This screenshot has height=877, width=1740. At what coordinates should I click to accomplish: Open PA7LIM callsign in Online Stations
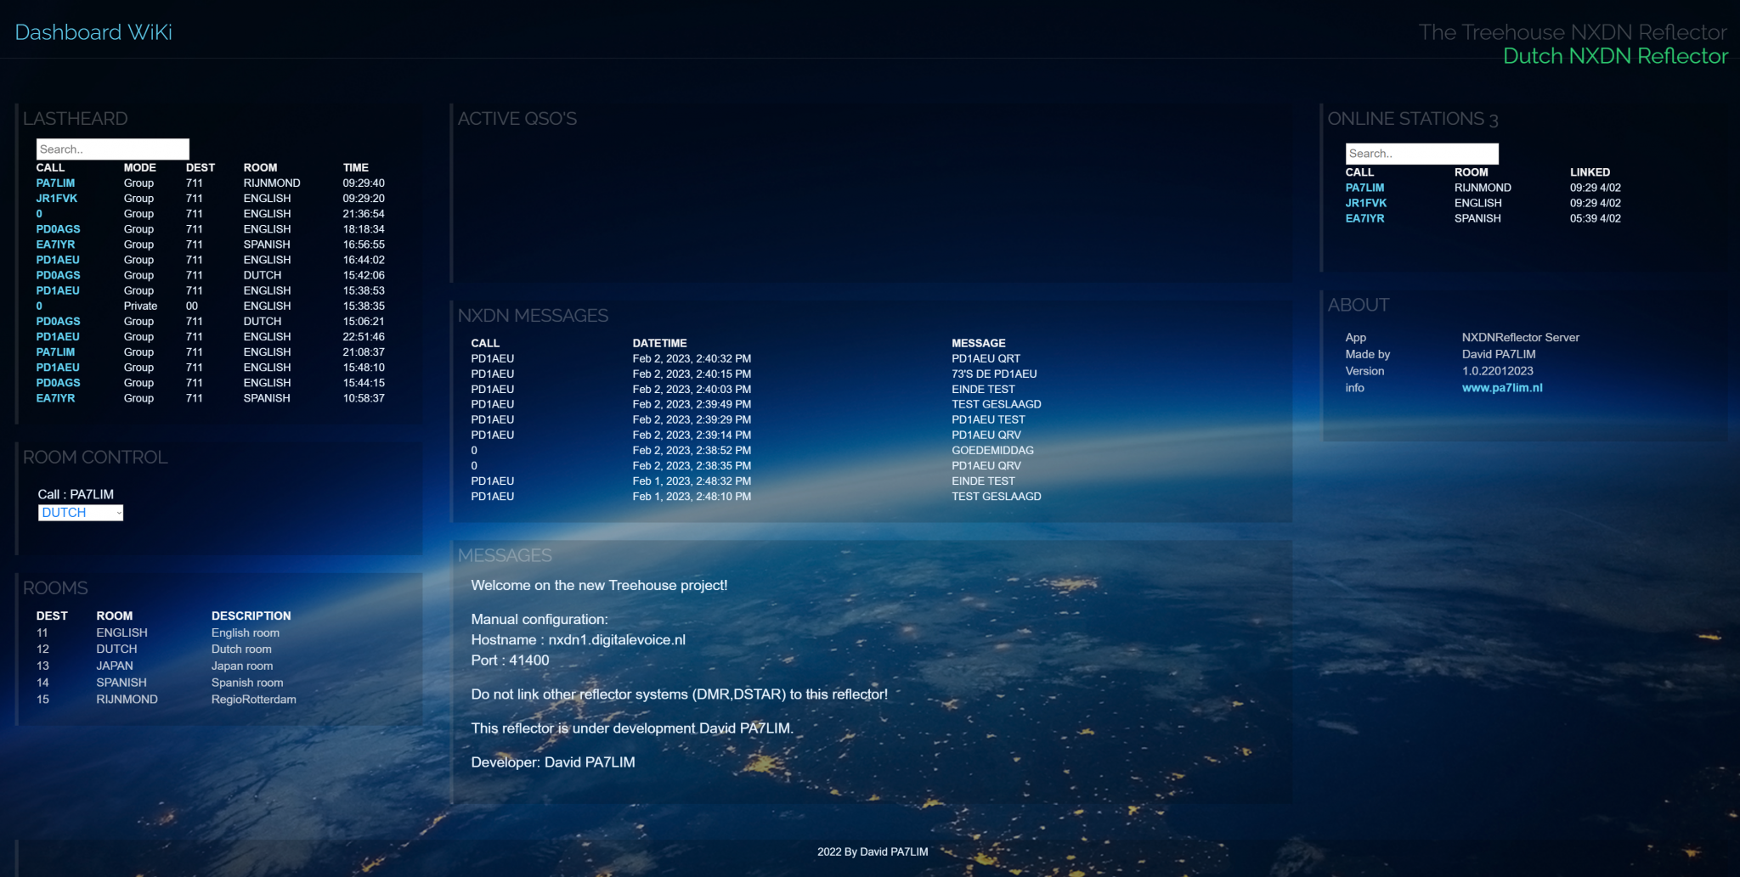1364,188
